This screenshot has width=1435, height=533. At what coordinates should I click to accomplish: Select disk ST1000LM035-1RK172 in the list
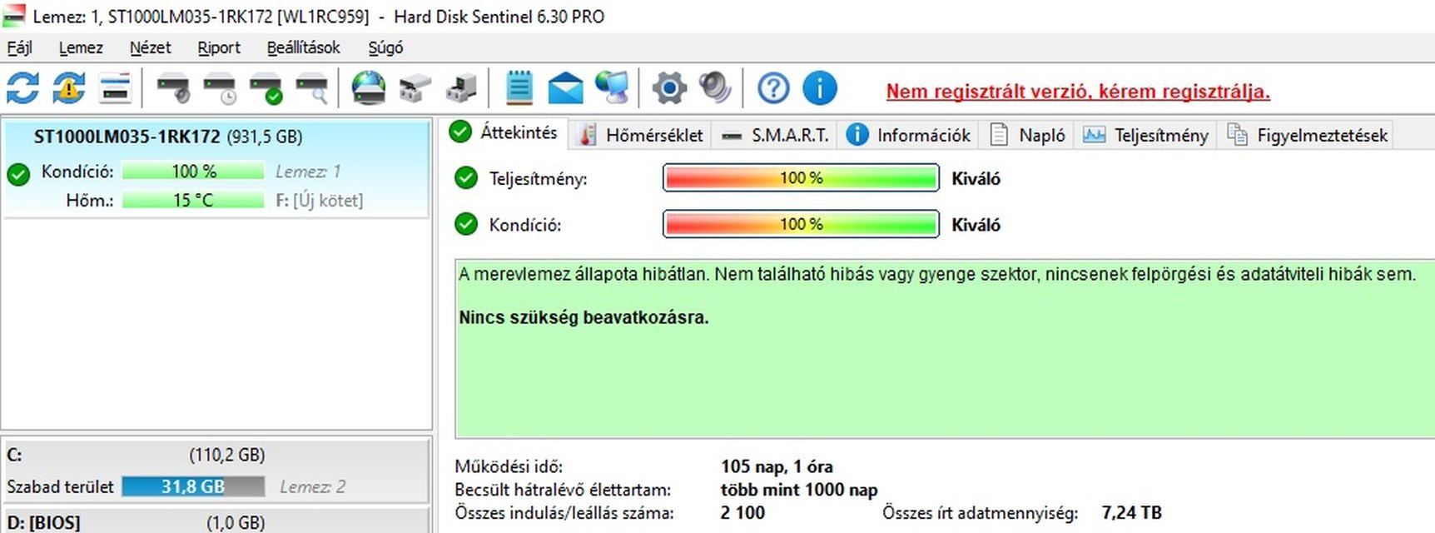pos(216,169)
